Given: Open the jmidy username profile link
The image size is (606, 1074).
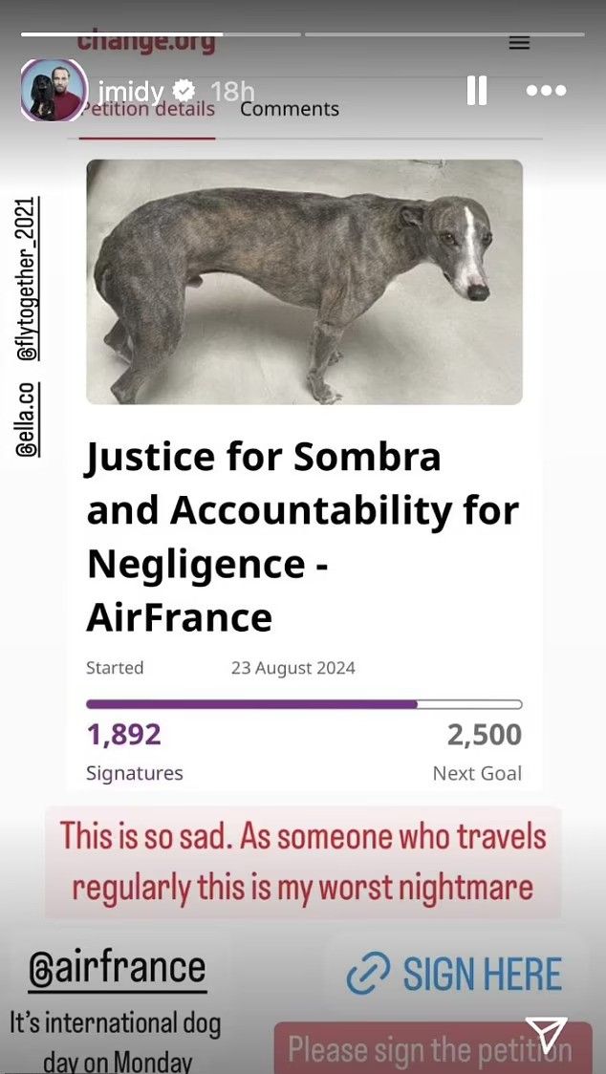Looking at the screenshot, I should (x=131, y=91).
